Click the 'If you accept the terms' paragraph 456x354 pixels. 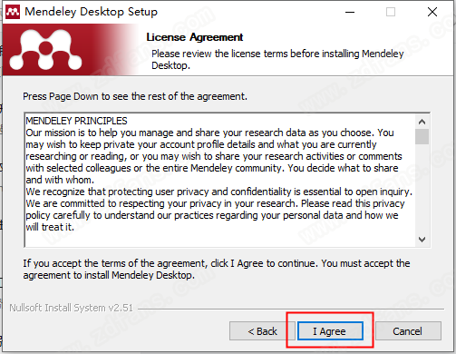pyautogui.click(x=217, y=269)
